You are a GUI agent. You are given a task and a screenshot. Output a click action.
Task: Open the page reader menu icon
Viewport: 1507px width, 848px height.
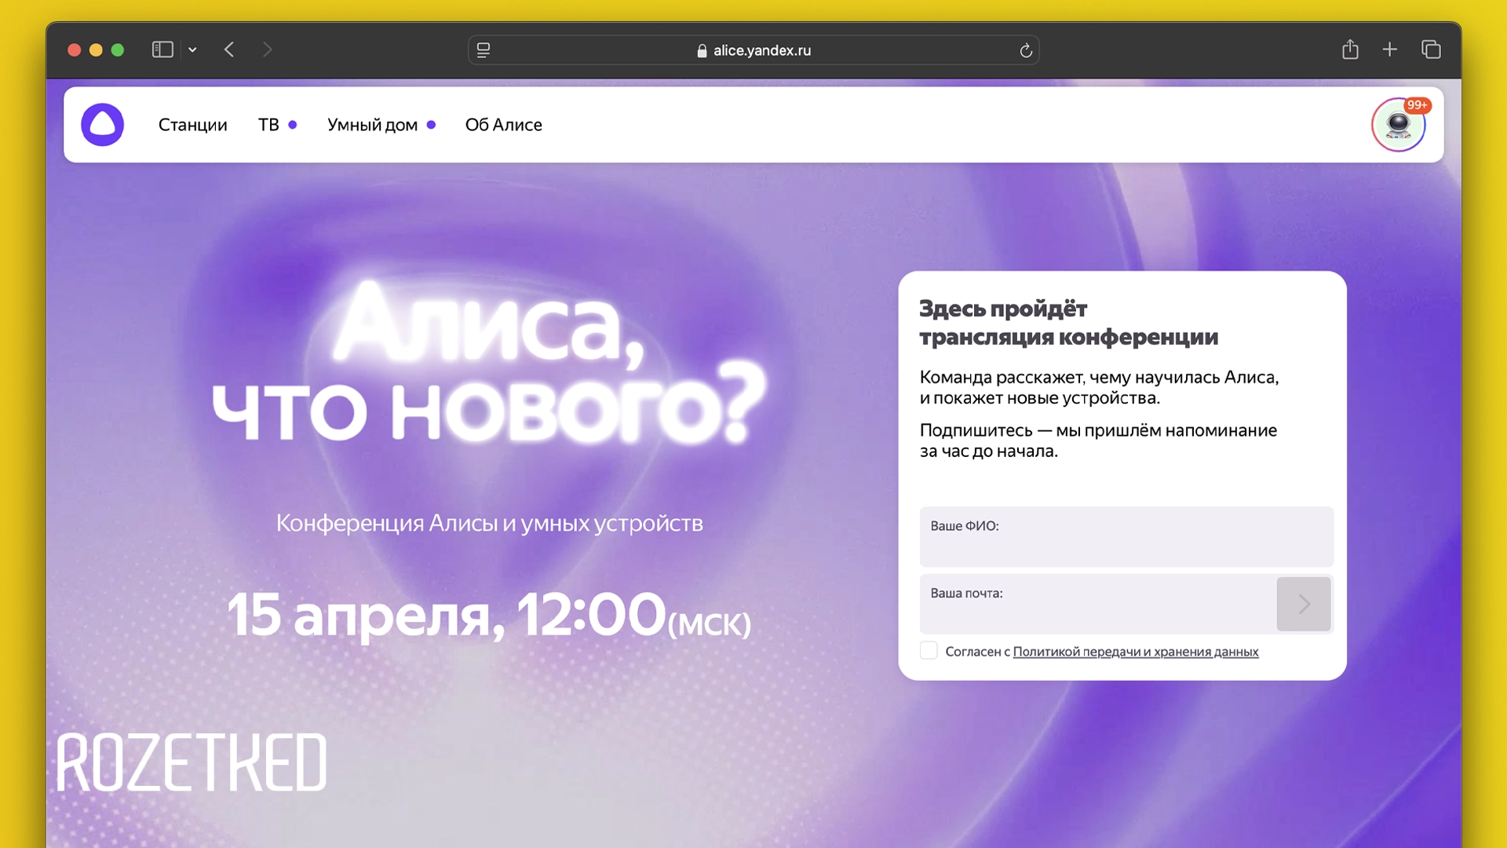click(x=483, y=50)
